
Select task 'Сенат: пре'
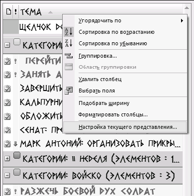41,130
